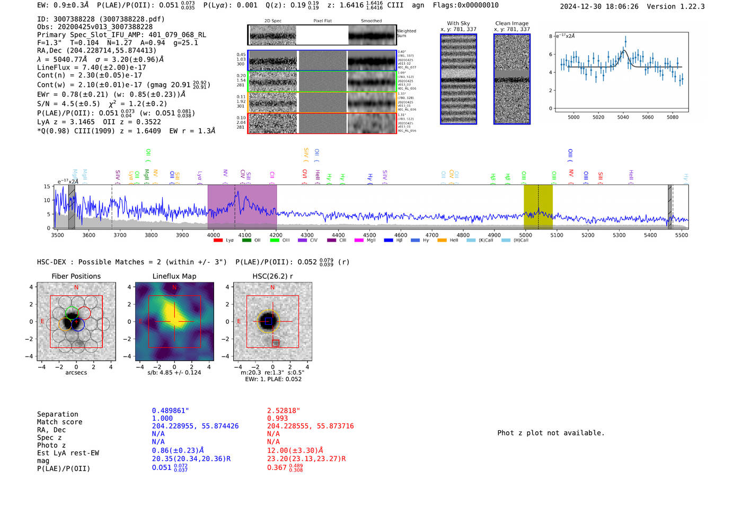This screenshot has width=742, height=505.
Task: Click the yellow highlighted line region at 5040
Action: click(x=538, y=207)
